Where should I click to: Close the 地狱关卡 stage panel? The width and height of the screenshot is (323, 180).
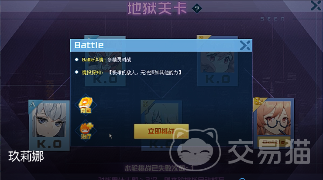tap(316, 6)
